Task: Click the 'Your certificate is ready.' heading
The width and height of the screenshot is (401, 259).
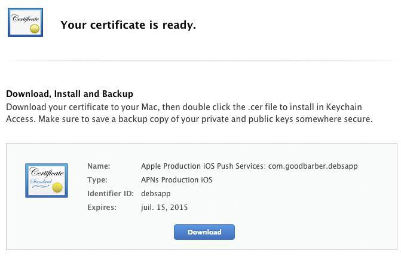Action: (128, 25)
